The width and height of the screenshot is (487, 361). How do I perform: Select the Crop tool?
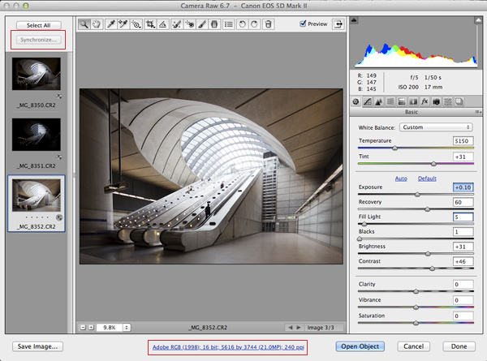point(150,24)
